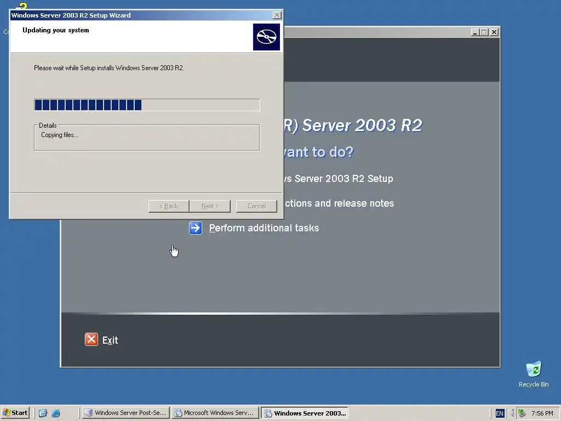Click the release notes link in autorun window
561x421 pixels.
pos(339,203)
